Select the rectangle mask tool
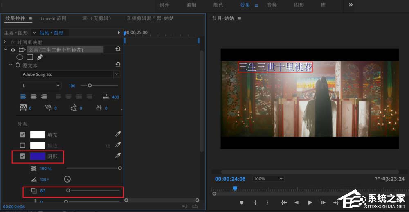The width and height of the screenshot is (409, 212). (30, 57)
